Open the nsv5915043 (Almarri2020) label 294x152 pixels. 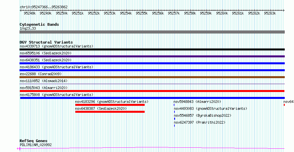44,88
